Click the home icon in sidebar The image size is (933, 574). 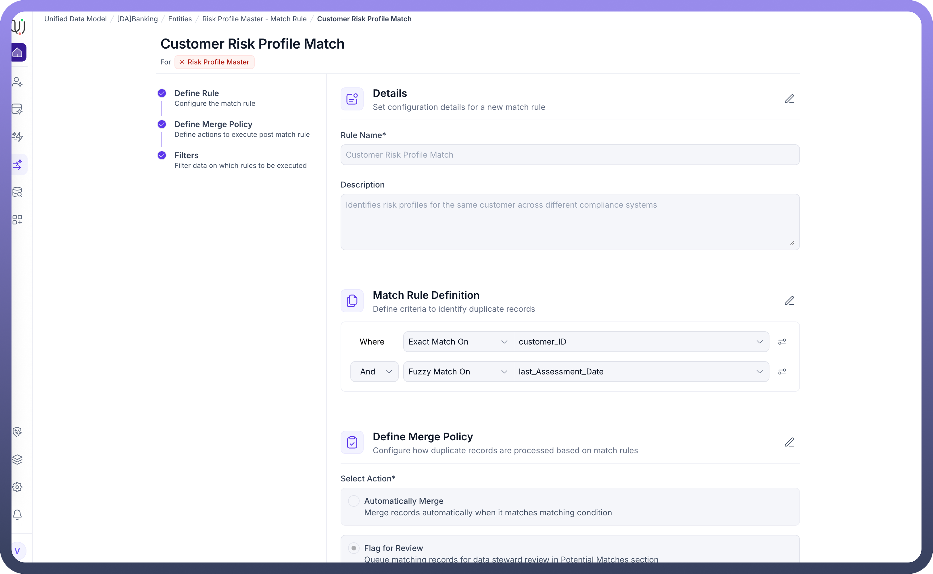[18, 52]
